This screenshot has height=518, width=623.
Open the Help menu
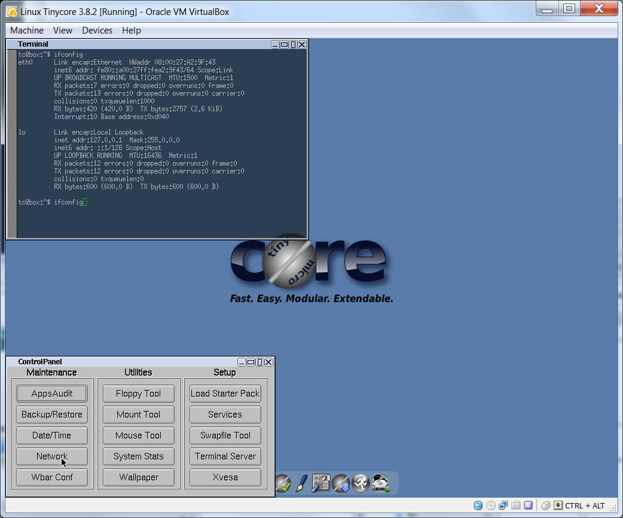coord(131,31)
